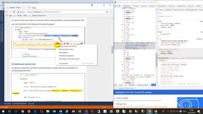The height and width of the screenshot is (114, 203).
Task: Open the /User_Files/Notes/Images link in the DOM
Action: [x=136, y=46]
